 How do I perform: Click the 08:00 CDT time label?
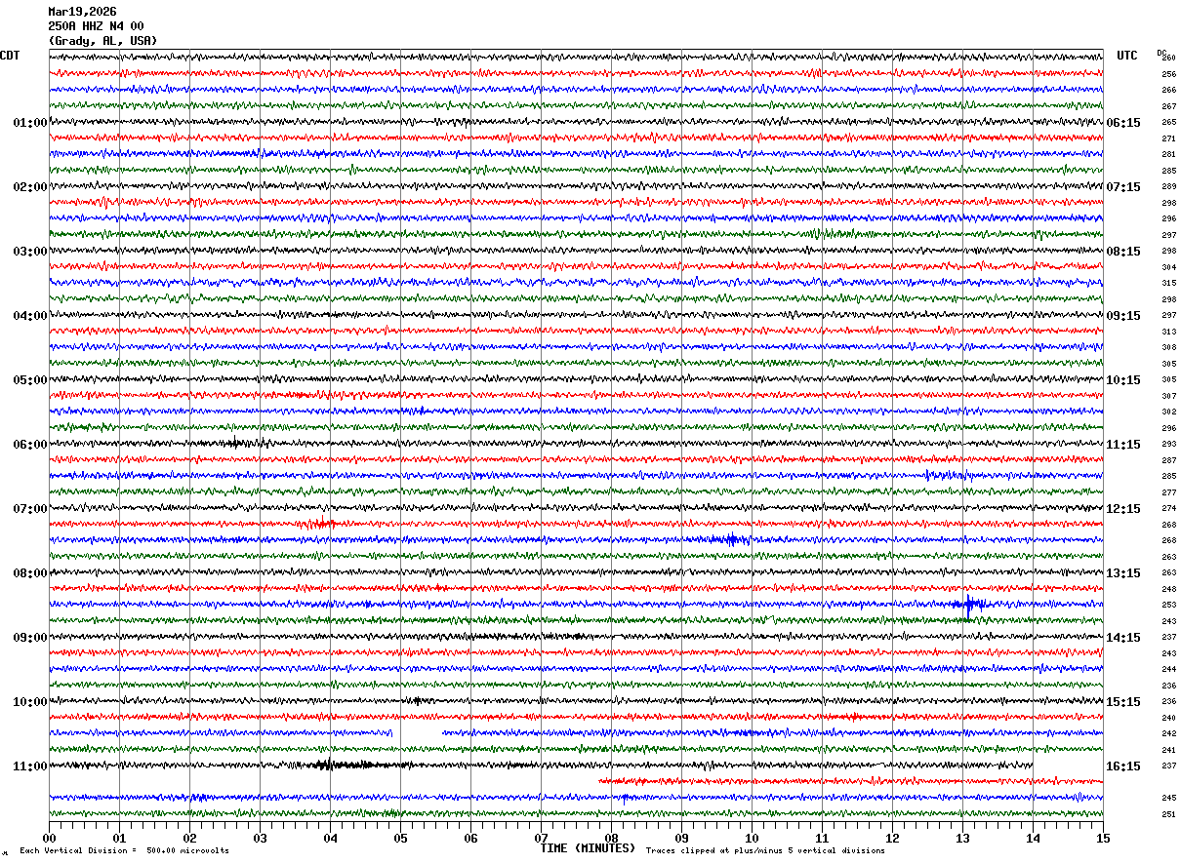30,573
